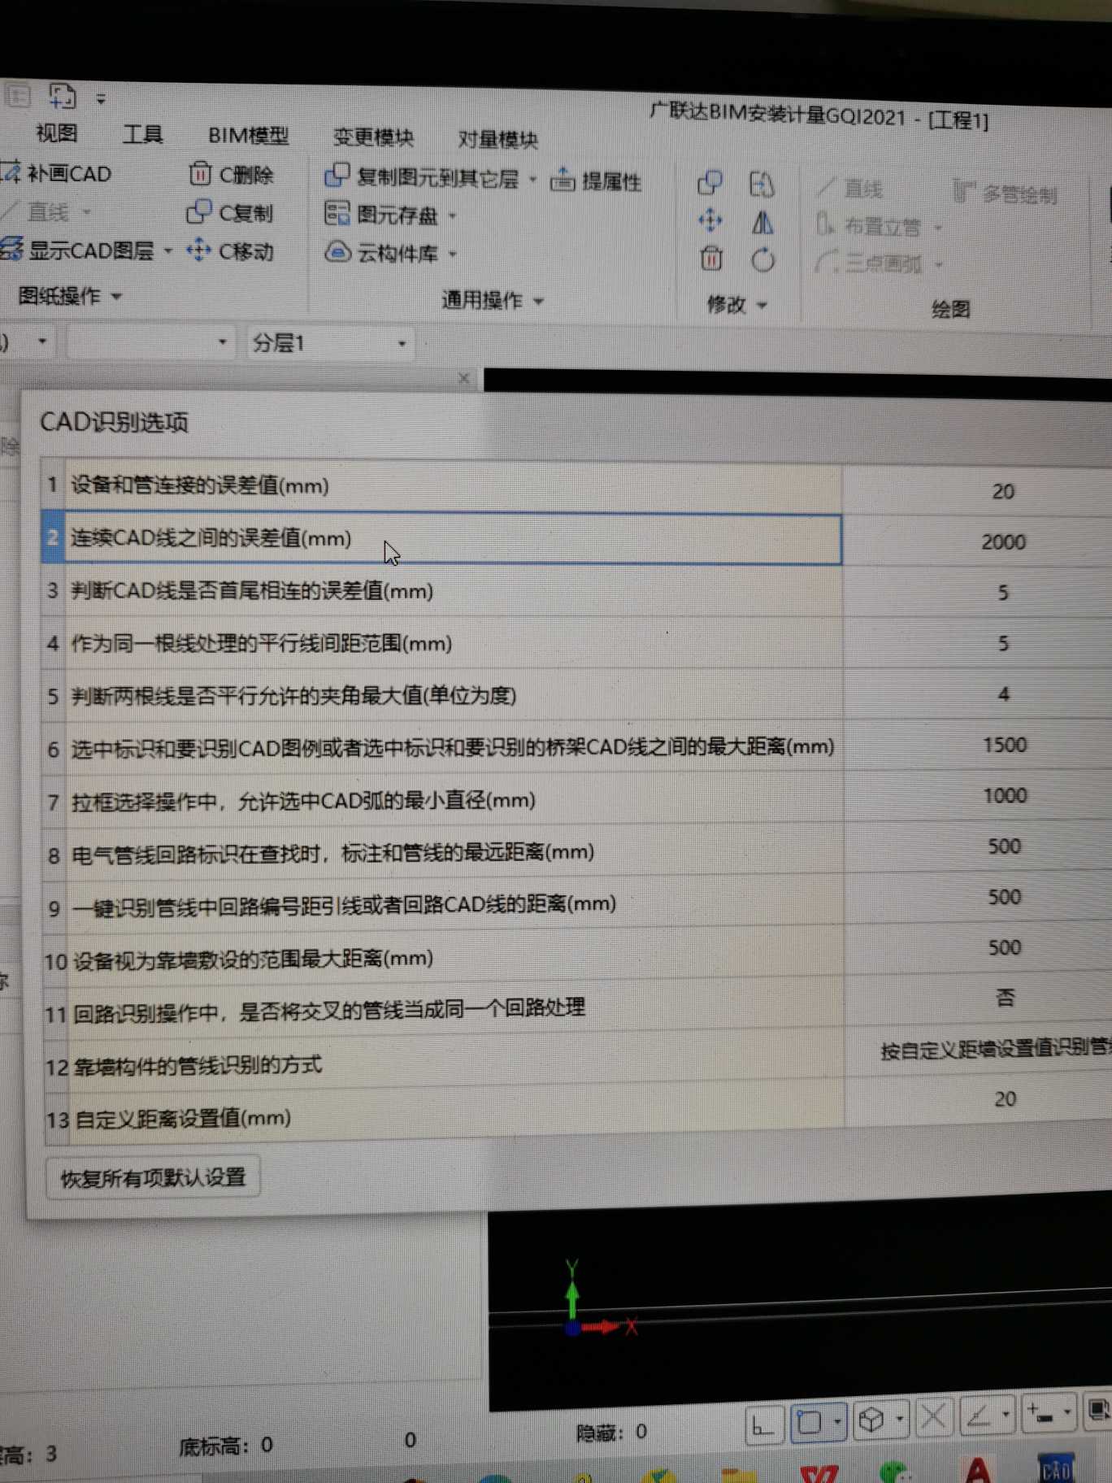This screenshot has height=1483, width=1112.
Task: Click the 布置立管 tool
Action: [x=870, y=225]
